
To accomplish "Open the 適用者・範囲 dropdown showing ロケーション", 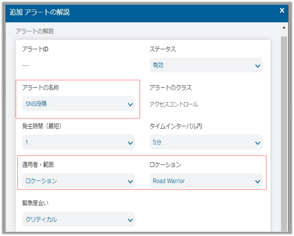I will 78,181.
